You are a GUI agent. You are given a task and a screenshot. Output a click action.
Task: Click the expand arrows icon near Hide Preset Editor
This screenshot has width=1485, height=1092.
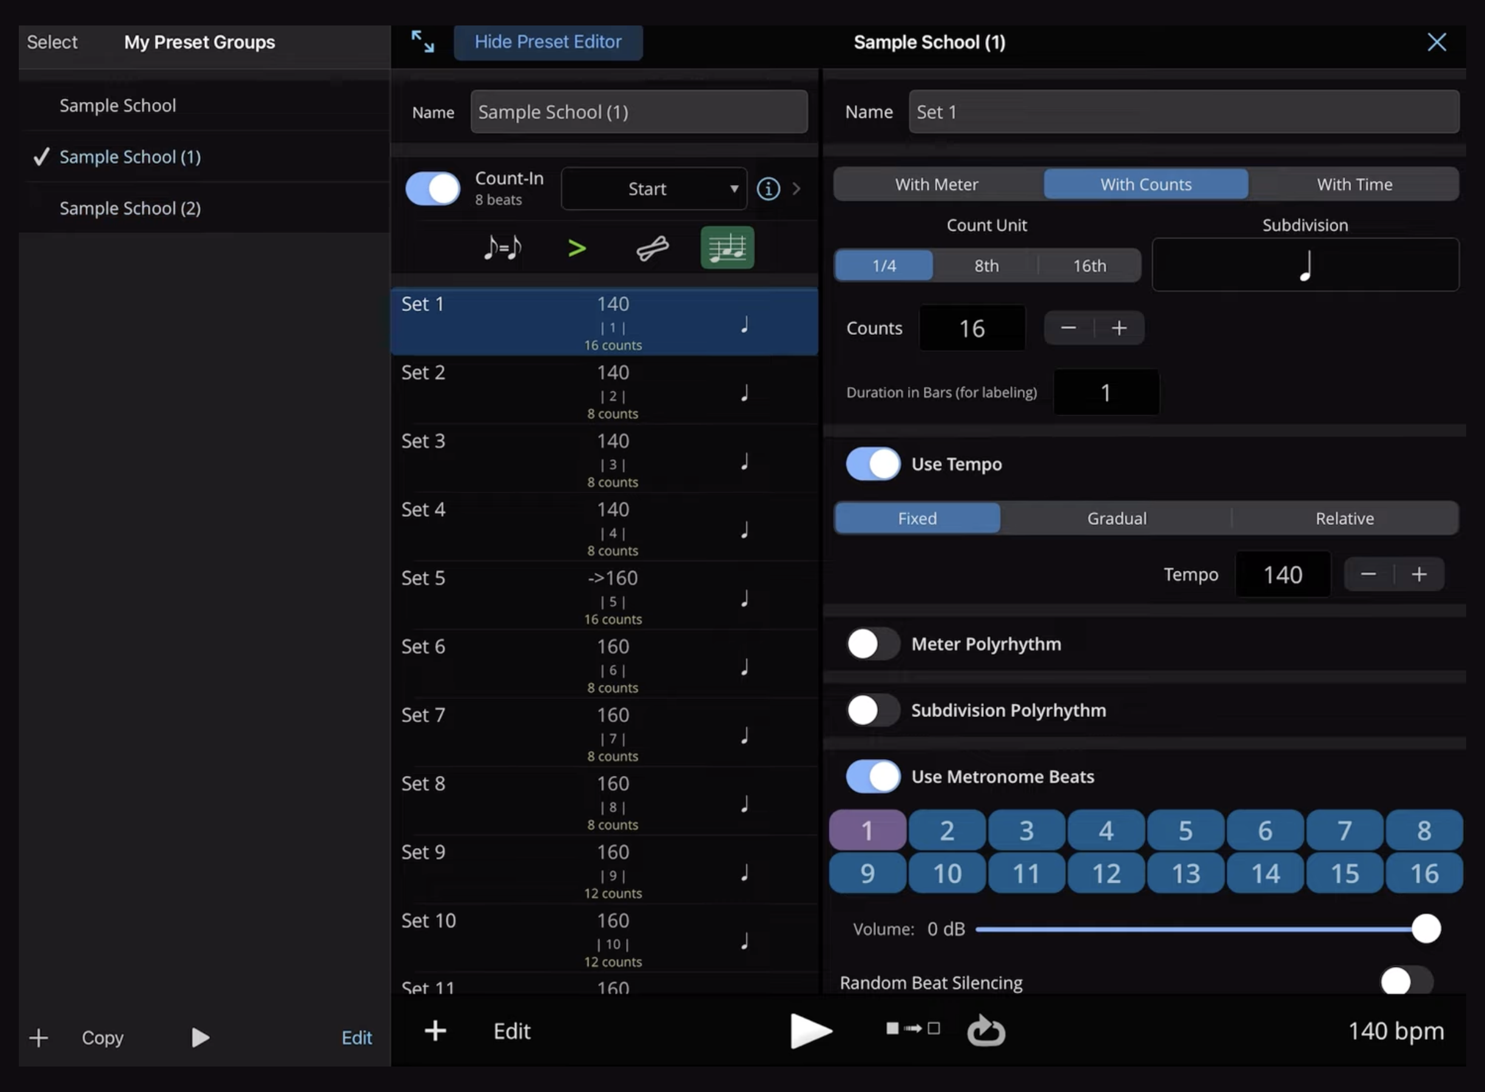(x=423, y=42)
